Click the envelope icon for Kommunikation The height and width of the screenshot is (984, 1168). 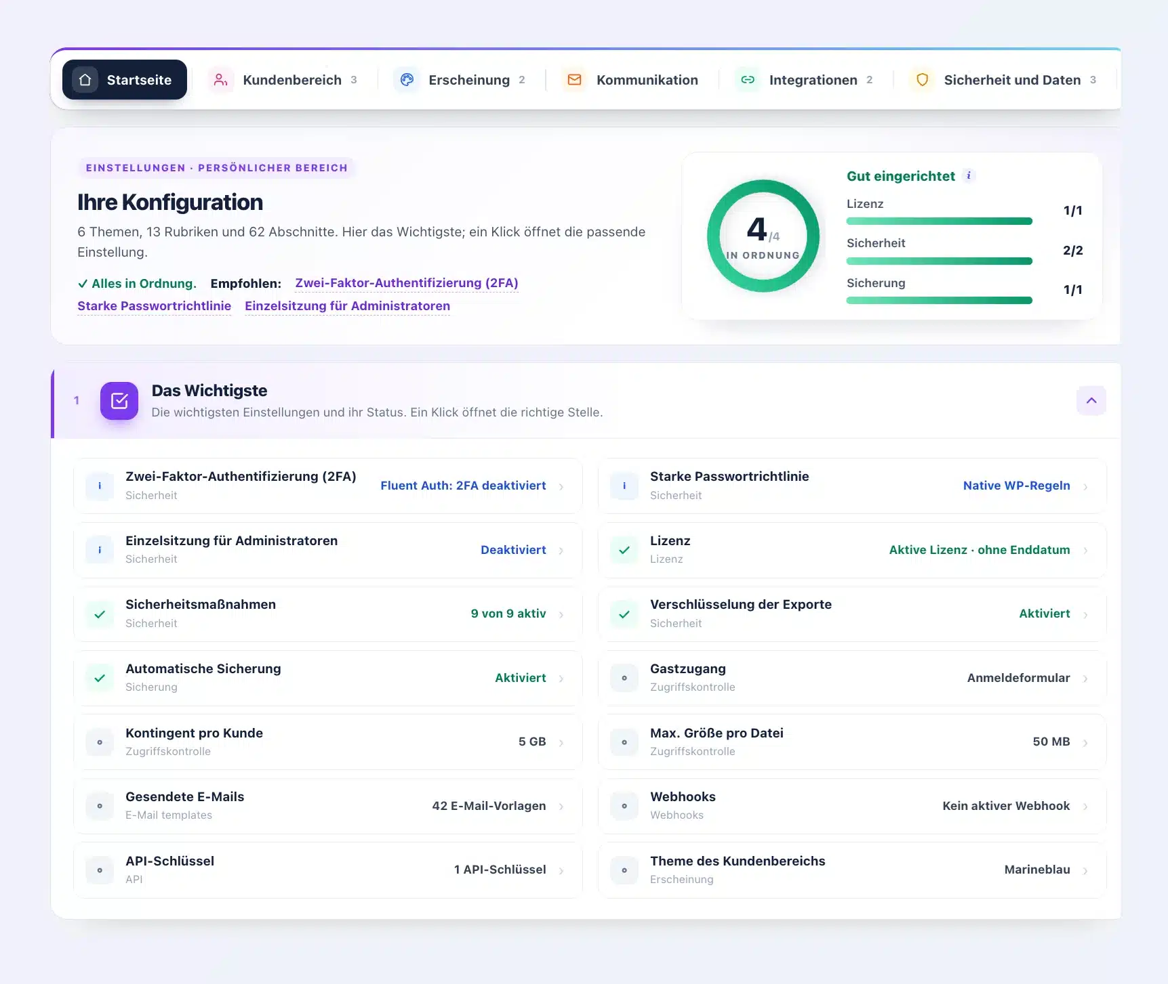tap(574, 80)
